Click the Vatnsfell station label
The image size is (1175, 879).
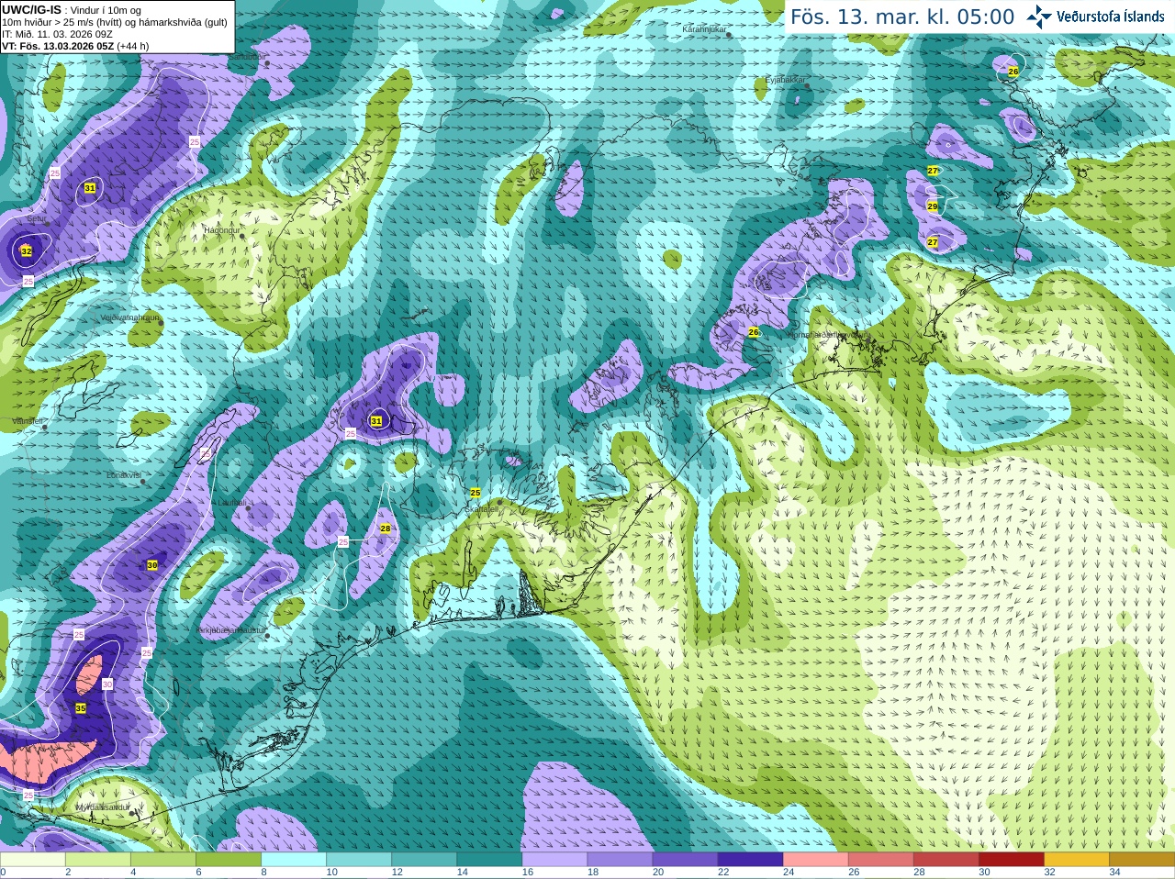[x=27, y=421]
